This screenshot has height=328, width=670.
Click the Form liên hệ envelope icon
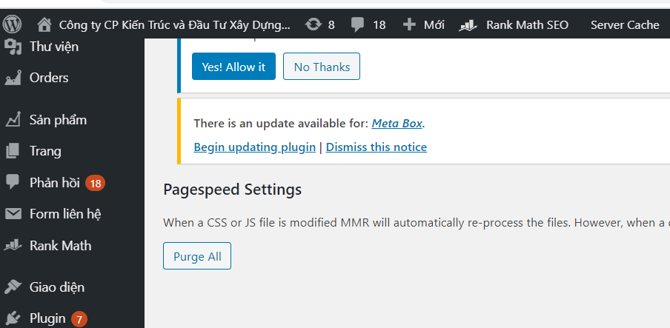pyautogui.click(x=13, y=213)
